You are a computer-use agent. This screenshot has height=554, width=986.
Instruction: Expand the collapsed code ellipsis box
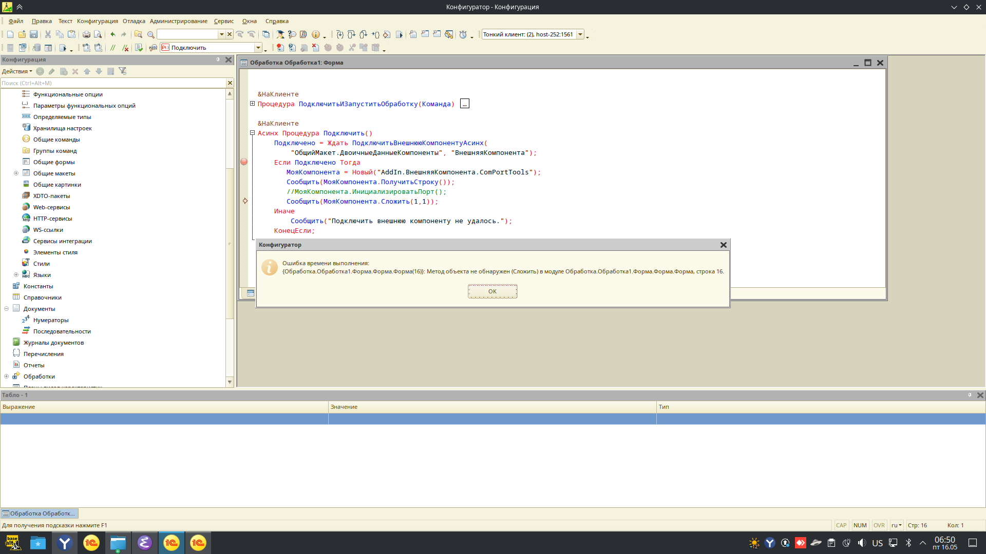pos(465,104)
